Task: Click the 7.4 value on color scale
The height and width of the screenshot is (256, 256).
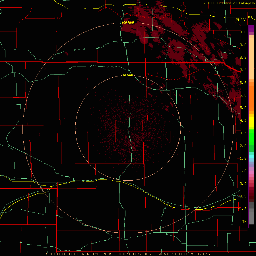Action: (243, 70)
